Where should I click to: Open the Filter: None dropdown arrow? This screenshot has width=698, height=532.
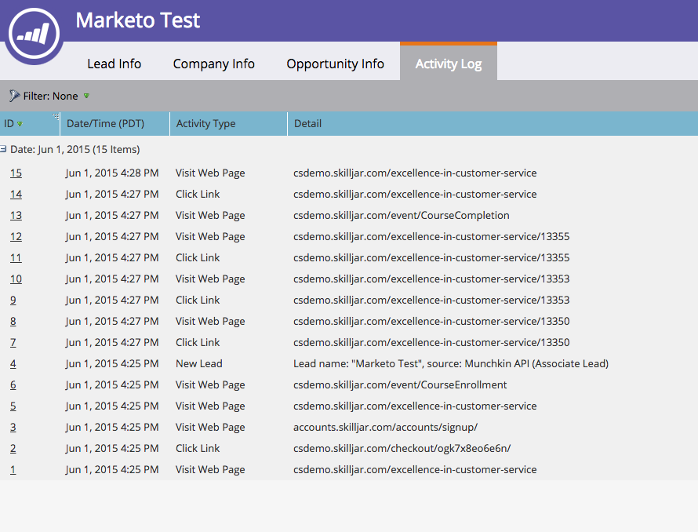(x=86, y=96)
